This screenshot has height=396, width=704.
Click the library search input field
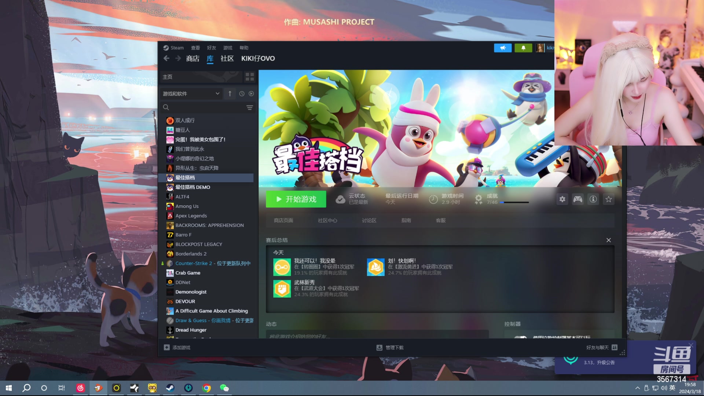(208, 107)
